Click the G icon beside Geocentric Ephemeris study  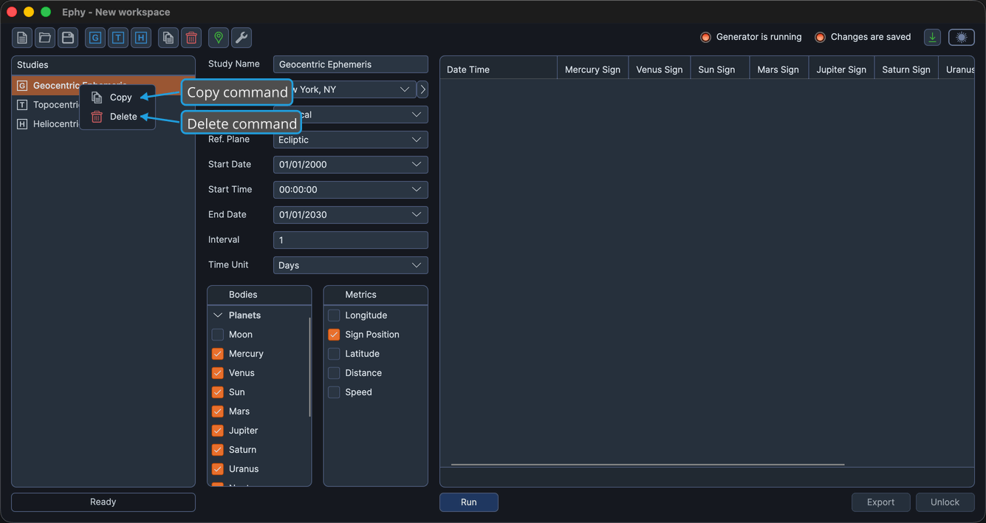[22, 86]
